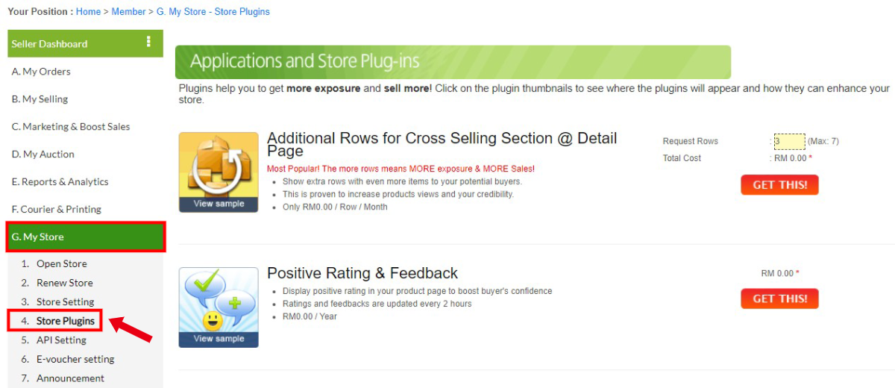Click the Positive Rating speech bubbles thumbnail

pyautogui.click(x=219, y=300)
